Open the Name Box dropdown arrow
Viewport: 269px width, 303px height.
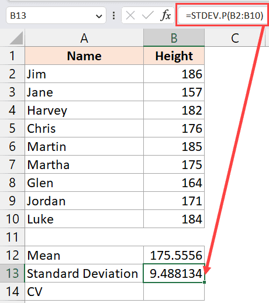pyautogui.click(x=99, y=16)
